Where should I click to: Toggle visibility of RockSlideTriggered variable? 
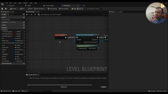[x=24, y=36]
